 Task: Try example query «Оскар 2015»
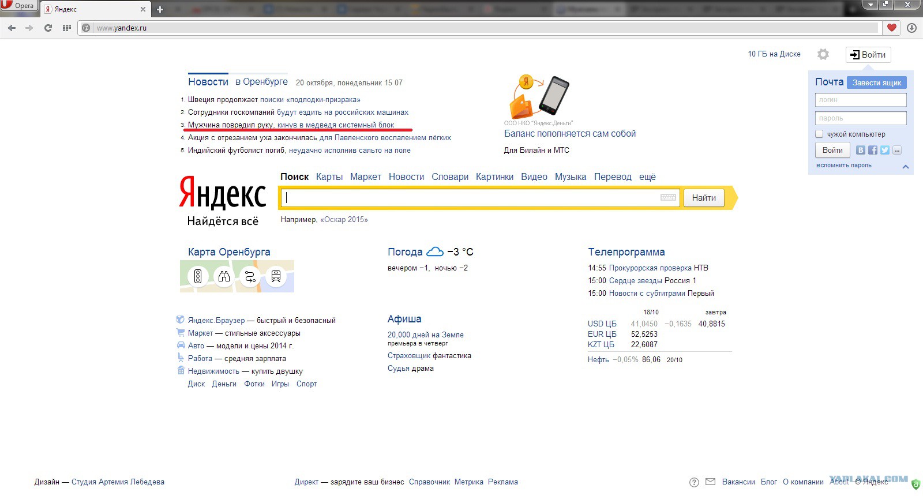click(x=344, y=220)
